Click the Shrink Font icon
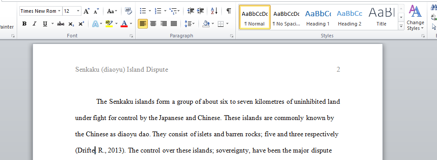 click(x=96, y=11)
